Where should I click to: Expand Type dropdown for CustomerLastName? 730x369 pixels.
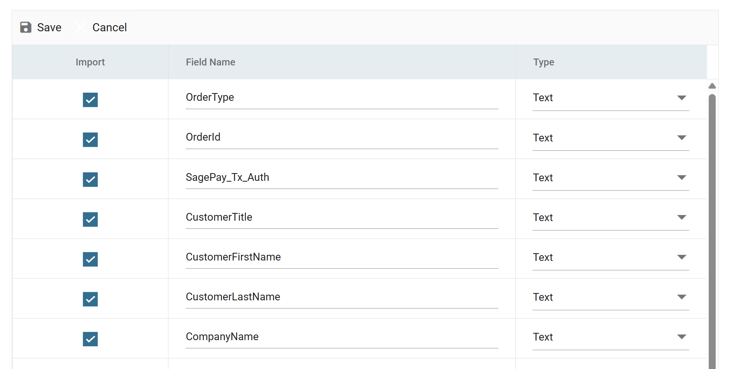click(611, 297)
